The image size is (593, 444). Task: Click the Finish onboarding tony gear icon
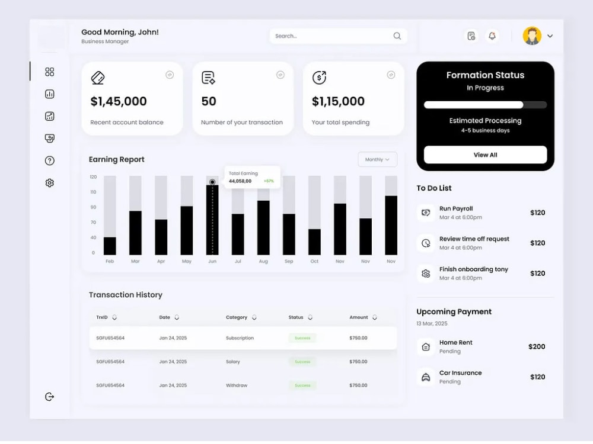click(x=426, y=274)
